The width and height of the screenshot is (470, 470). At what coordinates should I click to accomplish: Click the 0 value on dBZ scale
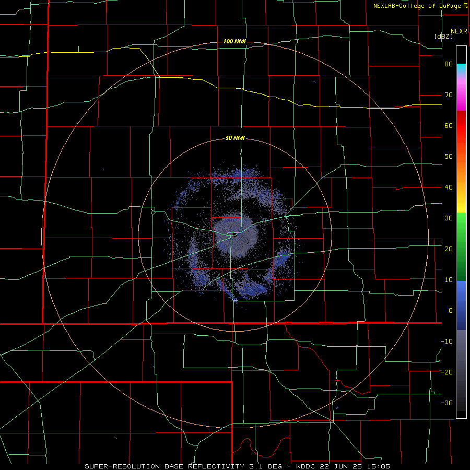pyautogui.click(x=451, y=311)
